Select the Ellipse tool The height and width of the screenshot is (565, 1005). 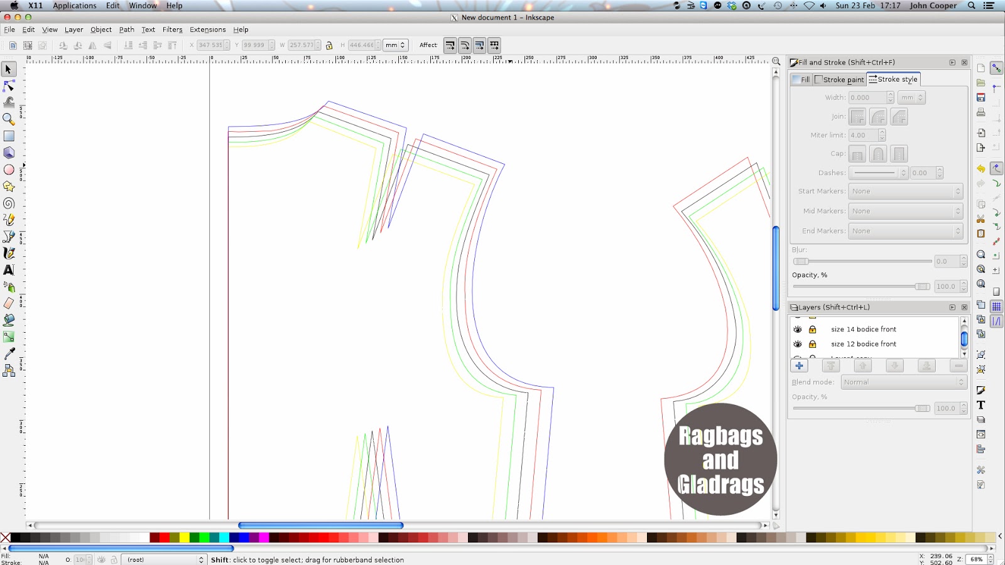tap(9, 169)
